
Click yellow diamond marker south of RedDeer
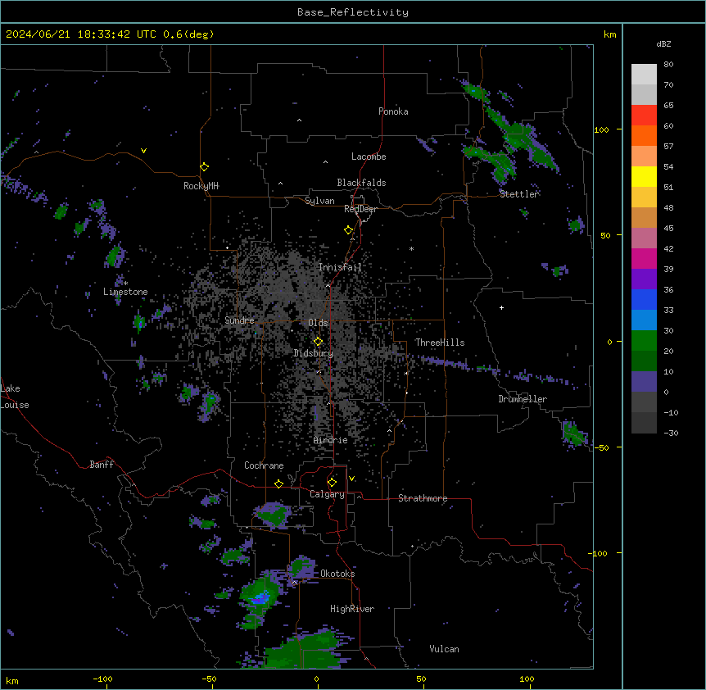click(x=349, y=230)
